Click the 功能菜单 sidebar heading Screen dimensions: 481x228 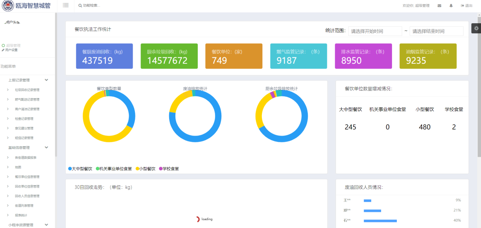[8, 66]
